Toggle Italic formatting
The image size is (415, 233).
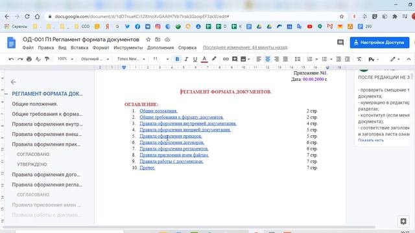(186, 59)
